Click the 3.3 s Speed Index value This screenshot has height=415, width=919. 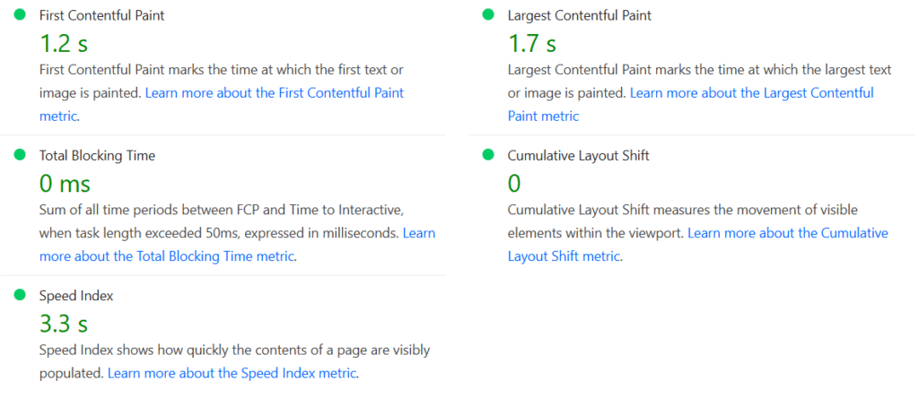coord(64,323)
